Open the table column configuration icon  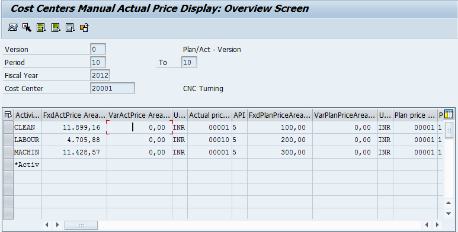tap(449, 115)
